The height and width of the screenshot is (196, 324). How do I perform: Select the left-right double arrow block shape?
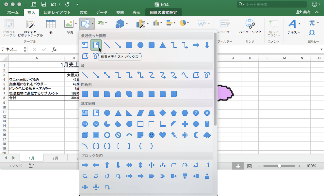pyautogui.click(x=129, y=165)
